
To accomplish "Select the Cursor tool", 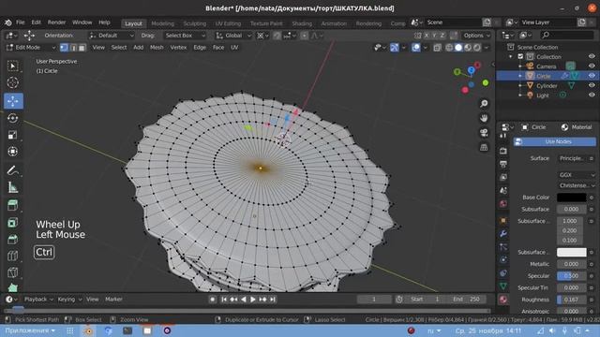I will point(13,82).
